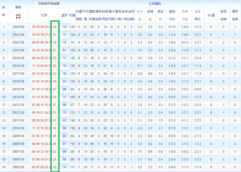Select period cell 2019139

18,58
